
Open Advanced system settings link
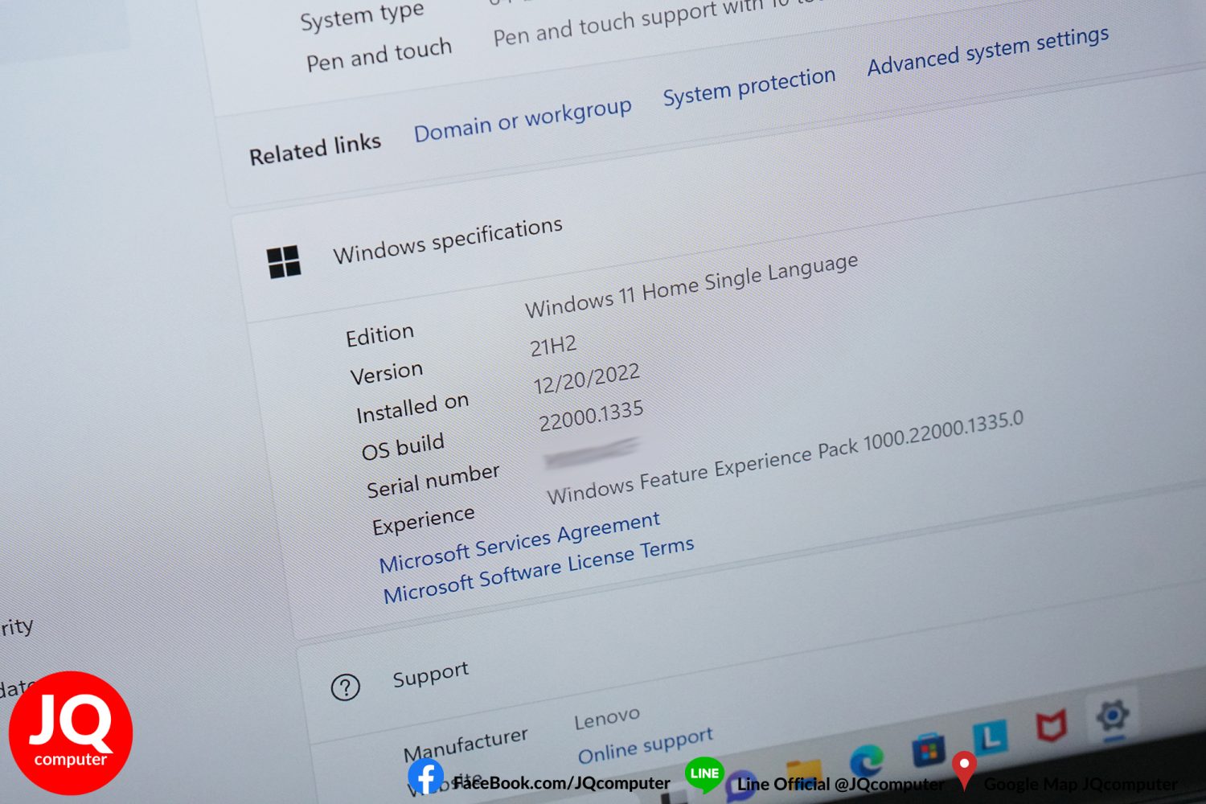[988, 51]
